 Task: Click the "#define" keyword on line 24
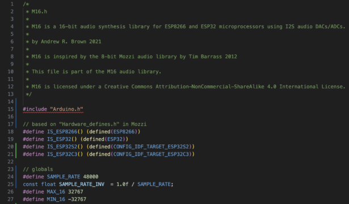click(33, 177)
